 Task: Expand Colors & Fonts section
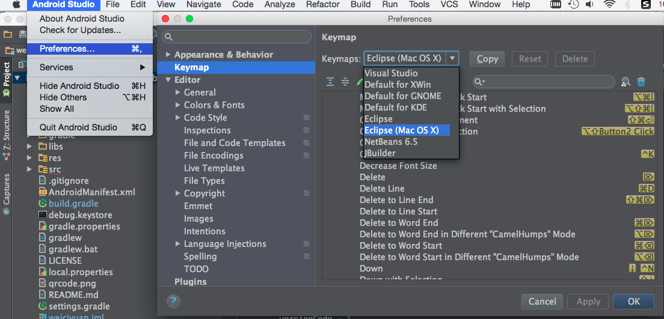[178, 105]
